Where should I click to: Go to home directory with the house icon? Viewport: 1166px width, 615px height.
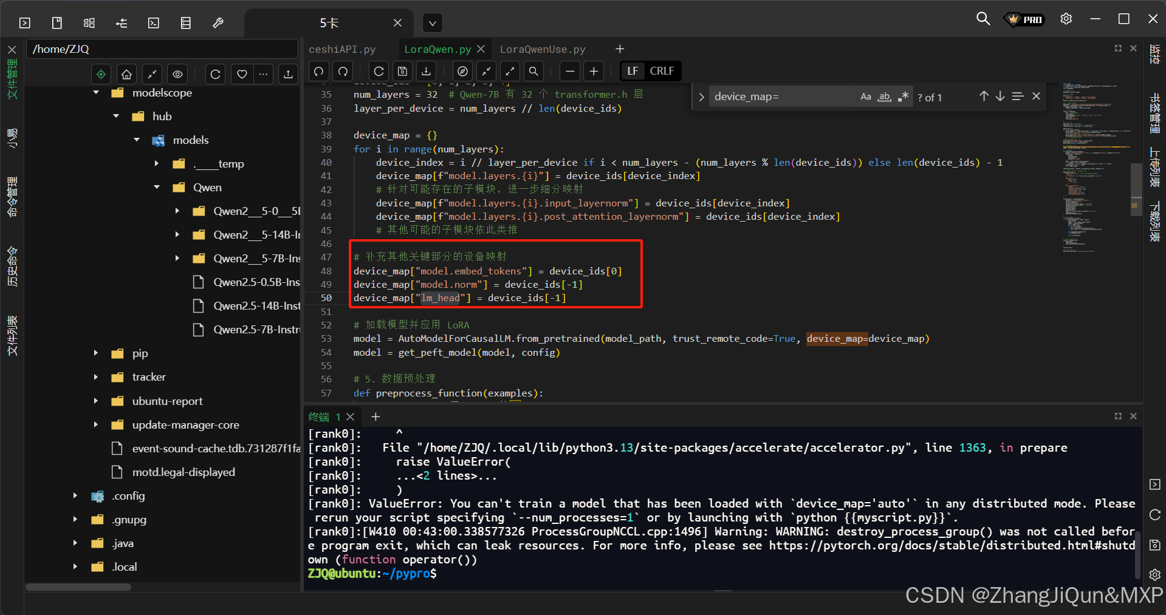[126, 74]
